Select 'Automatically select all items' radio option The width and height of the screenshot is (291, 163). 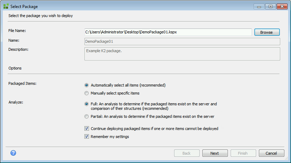click(87, 85)
